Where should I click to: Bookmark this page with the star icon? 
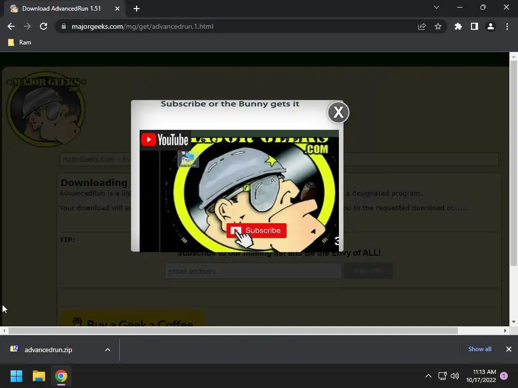[x=438, y=26]
